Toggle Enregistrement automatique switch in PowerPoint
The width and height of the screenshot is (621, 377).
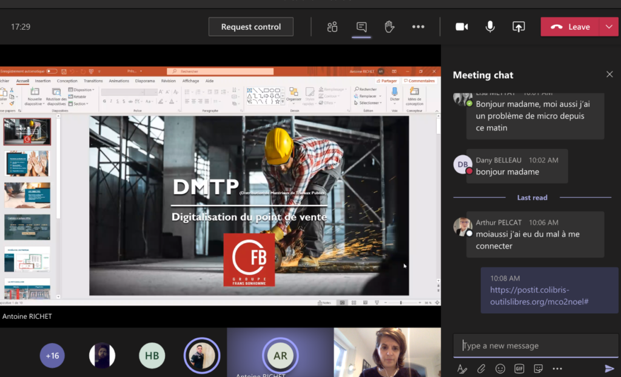[x=52, y=72]
